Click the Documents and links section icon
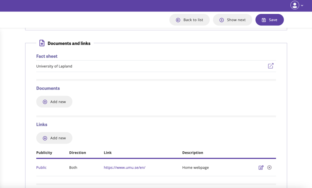The image size is (312, 188). point(42,43)
